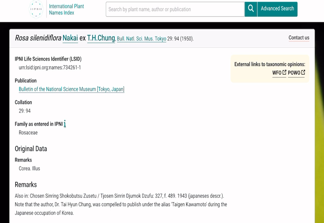The width and height of the screenshot is (324, 223).
Task: Click the WFO external-link icon
Action: [284, 72]
